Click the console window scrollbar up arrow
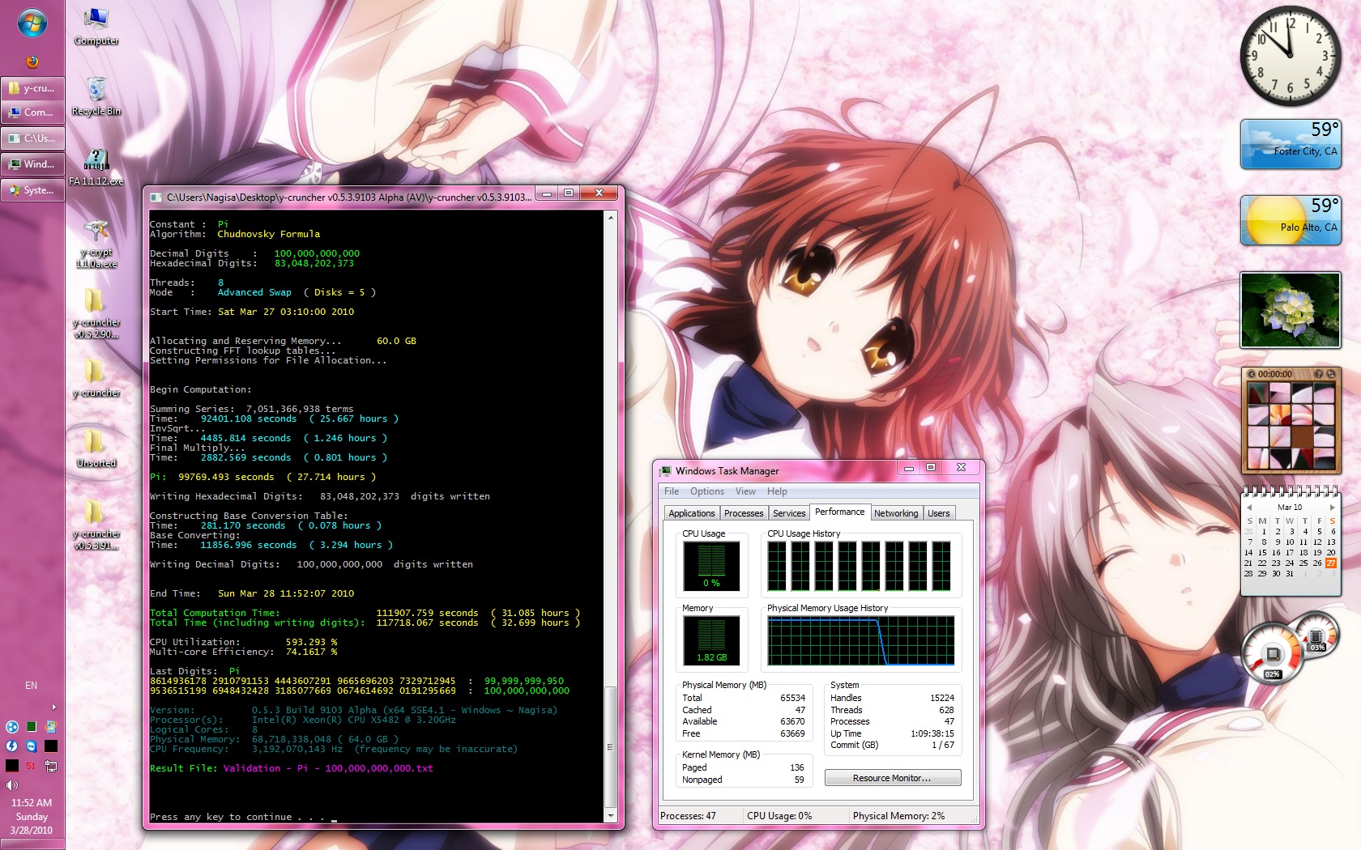This screenshot has width=1361, height=850. [x=611, y=217]
